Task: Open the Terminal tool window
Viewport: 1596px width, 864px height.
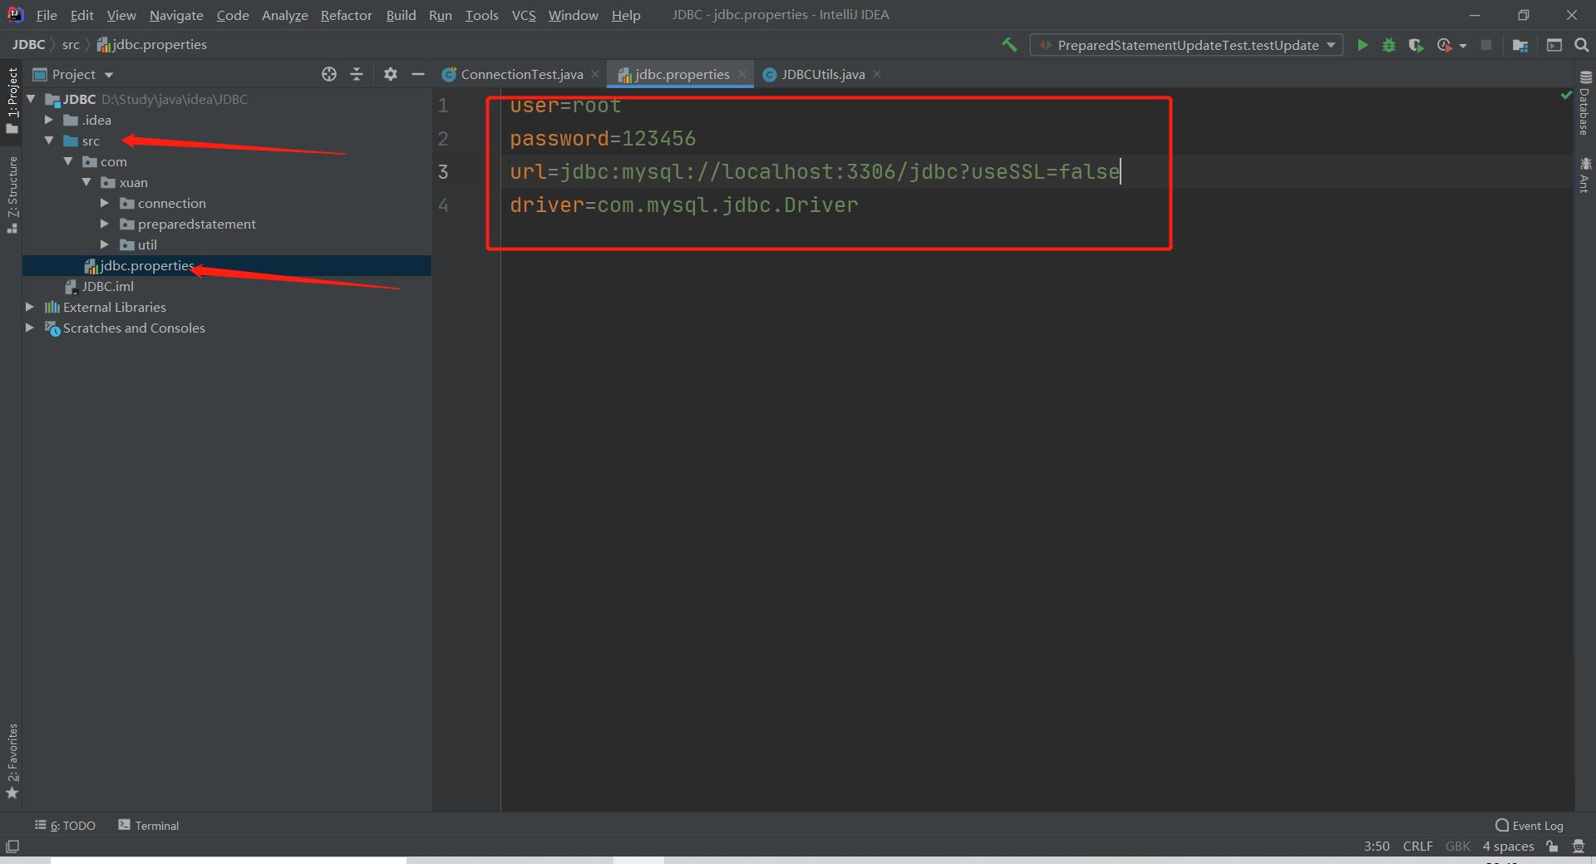Action: point(149,826)
